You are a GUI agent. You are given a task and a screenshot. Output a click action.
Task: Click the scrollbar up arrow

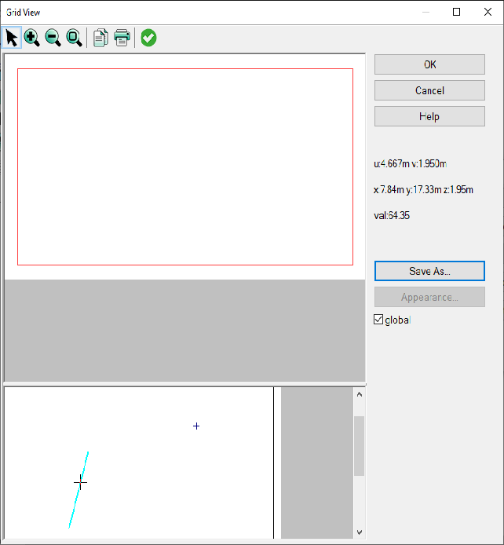[x=360, y=394]
